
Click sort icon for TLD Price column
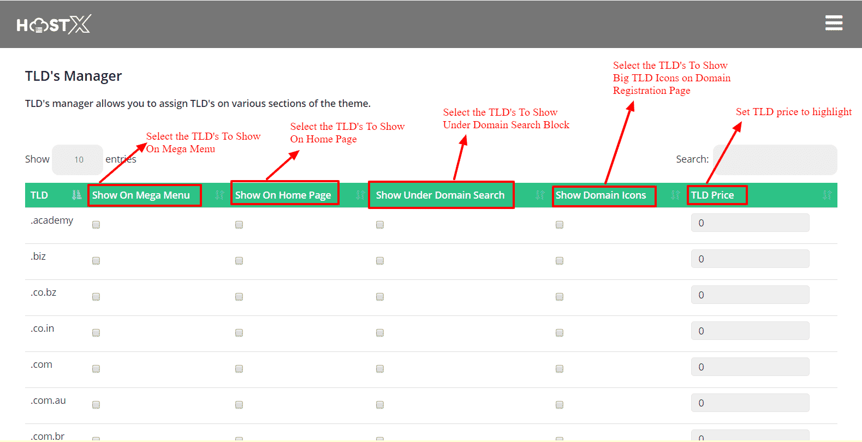point(827,195)
